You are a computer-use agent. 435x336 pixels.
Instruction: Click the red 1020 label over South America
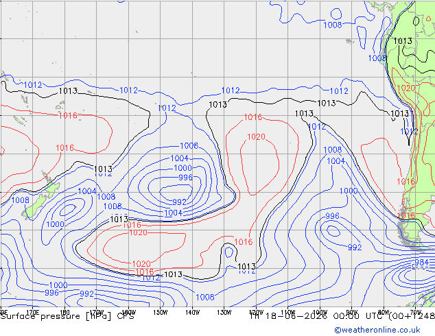click(x=406, y=88)
